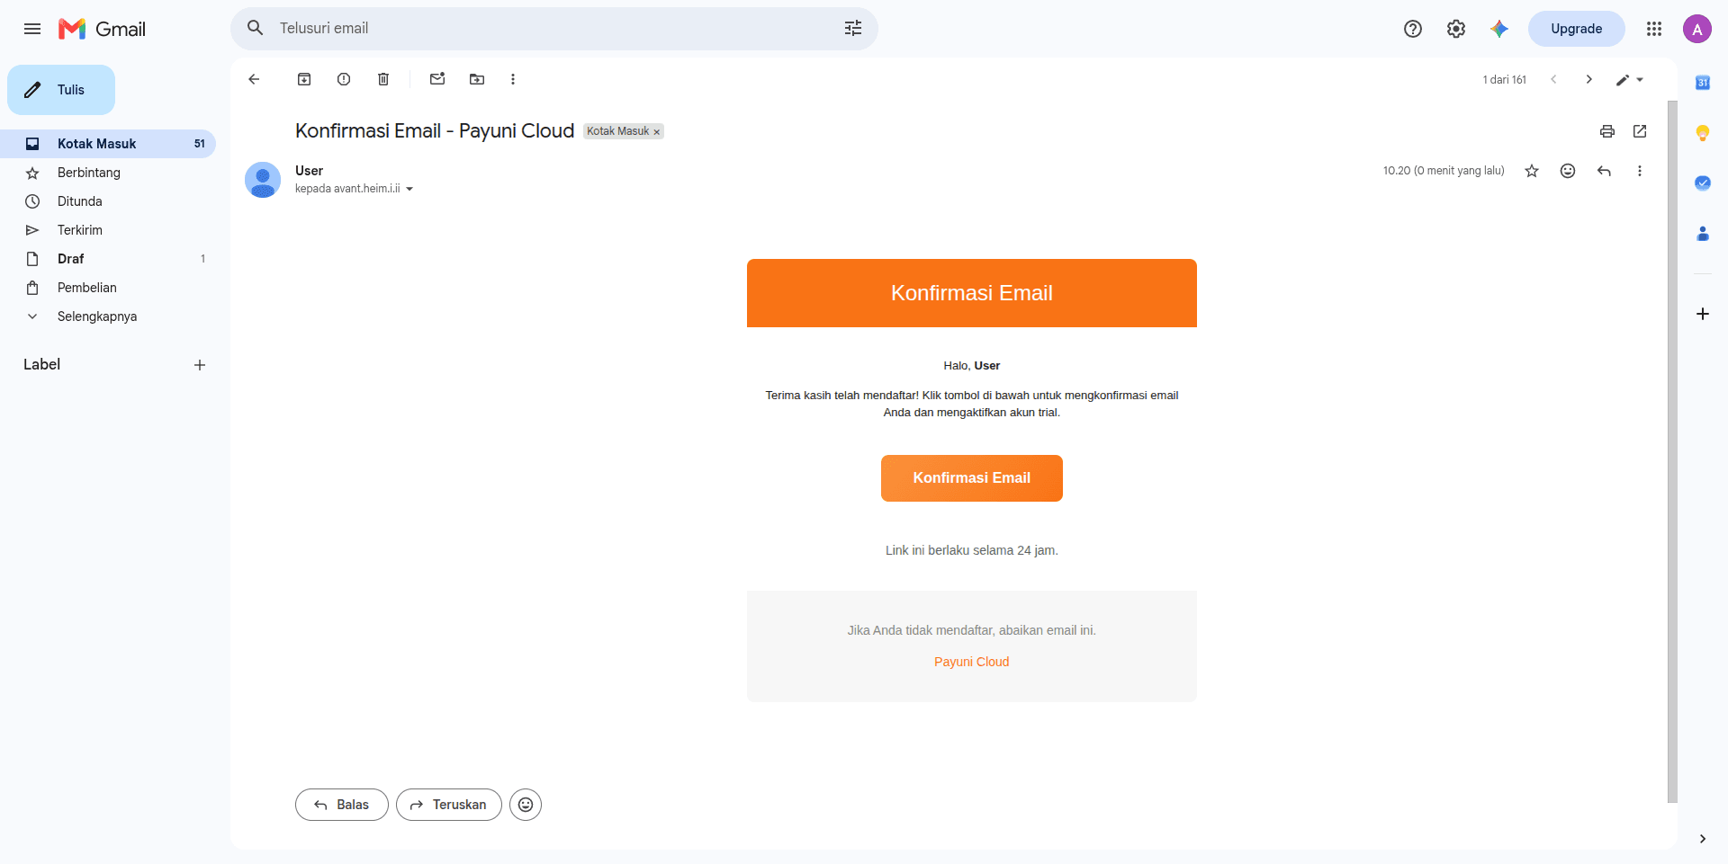
Task: Open Contacts side panel
Action: point(1703,234)
